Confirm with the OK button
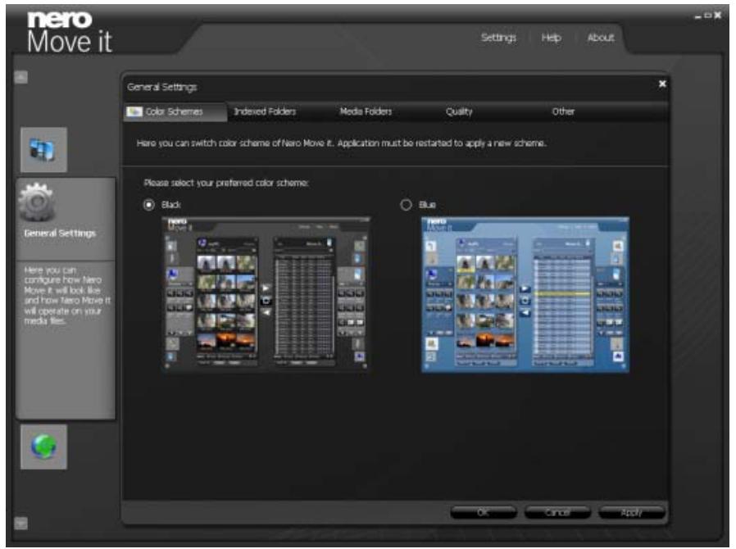 coord(483,512)
